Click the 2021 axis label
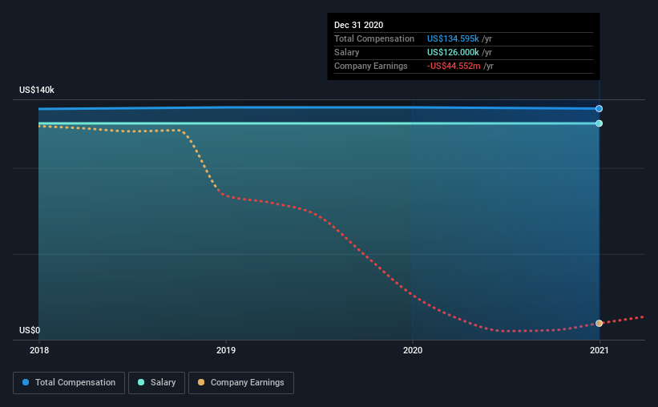Viewport: 658px width, 407px height. pos(599,350)
